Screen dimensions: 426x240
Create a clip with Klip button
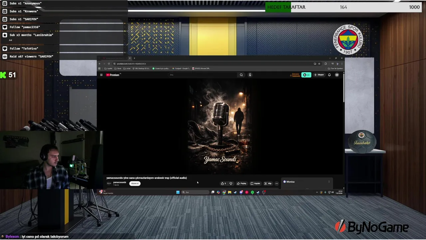click(x=268, y=183)
